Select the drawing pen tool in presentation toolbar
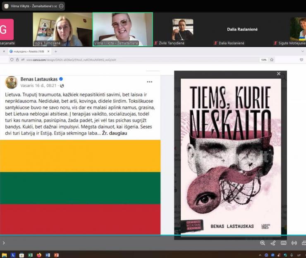Viewport: 306px width, 258px height. [x=273, y=243]
